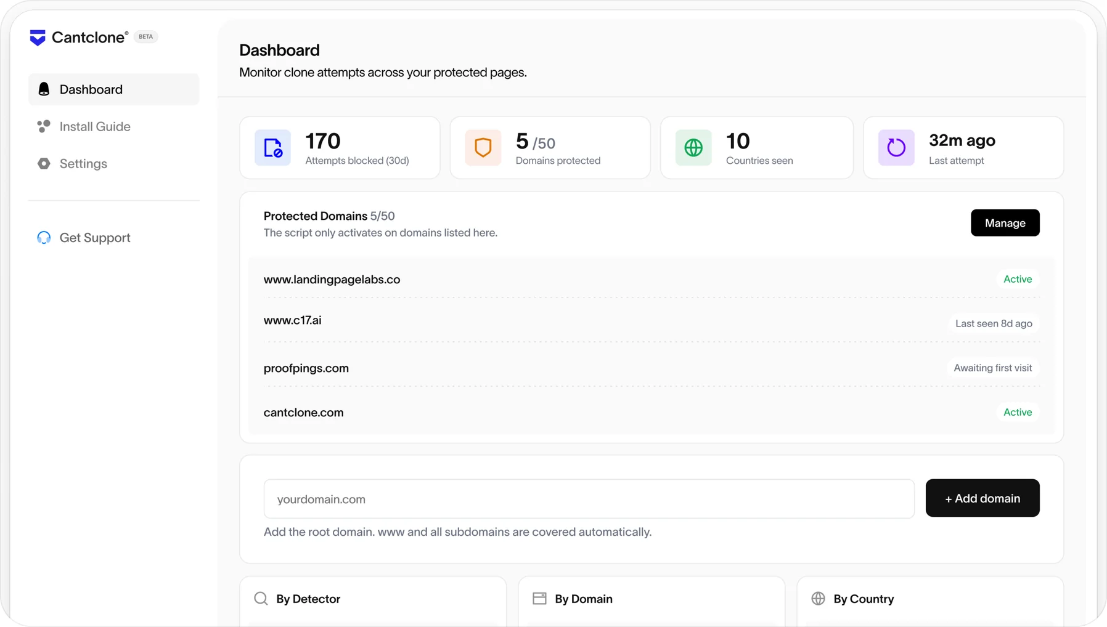1107x627 pixels.
Task: Click the By Country heading
Action: [864, 599]
